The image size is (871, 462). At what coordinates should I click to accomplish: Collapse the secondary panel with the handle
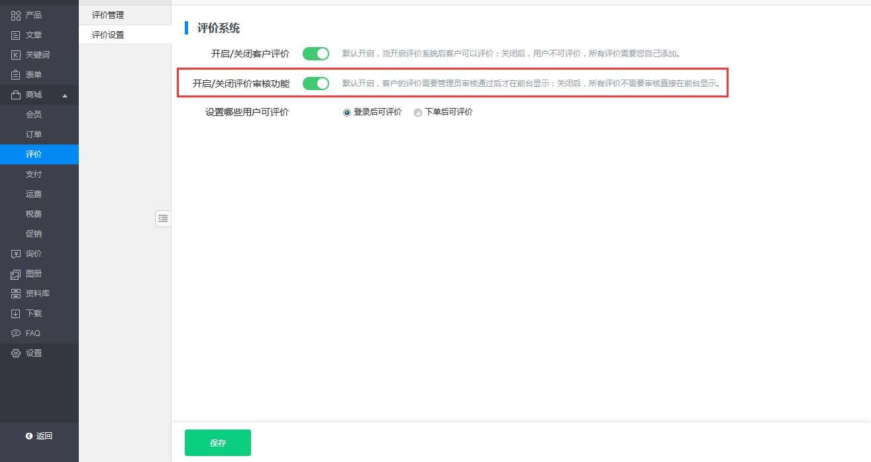pos(163,218)
